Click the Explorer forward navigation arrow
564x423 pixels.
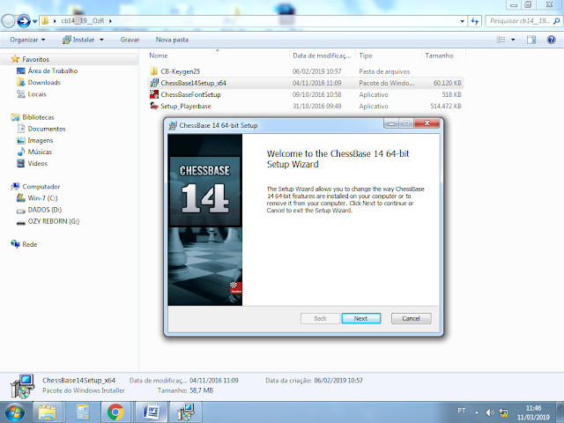coord(24,21)
